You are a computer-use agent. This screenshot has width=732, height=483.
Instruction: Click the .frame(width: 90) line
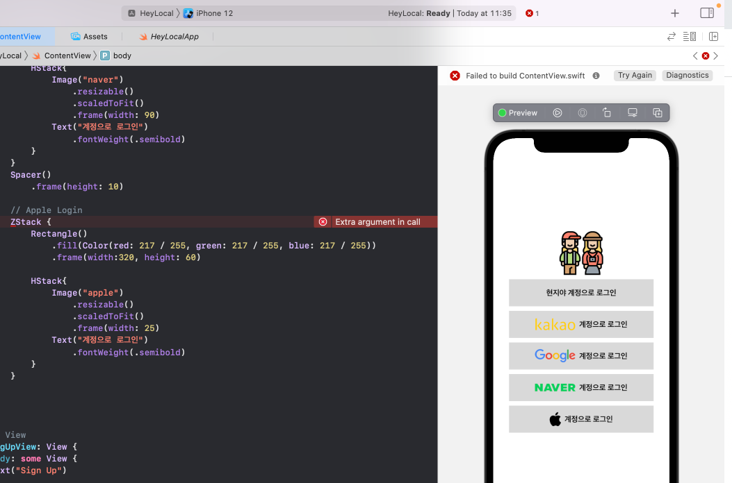coord(116,115)
